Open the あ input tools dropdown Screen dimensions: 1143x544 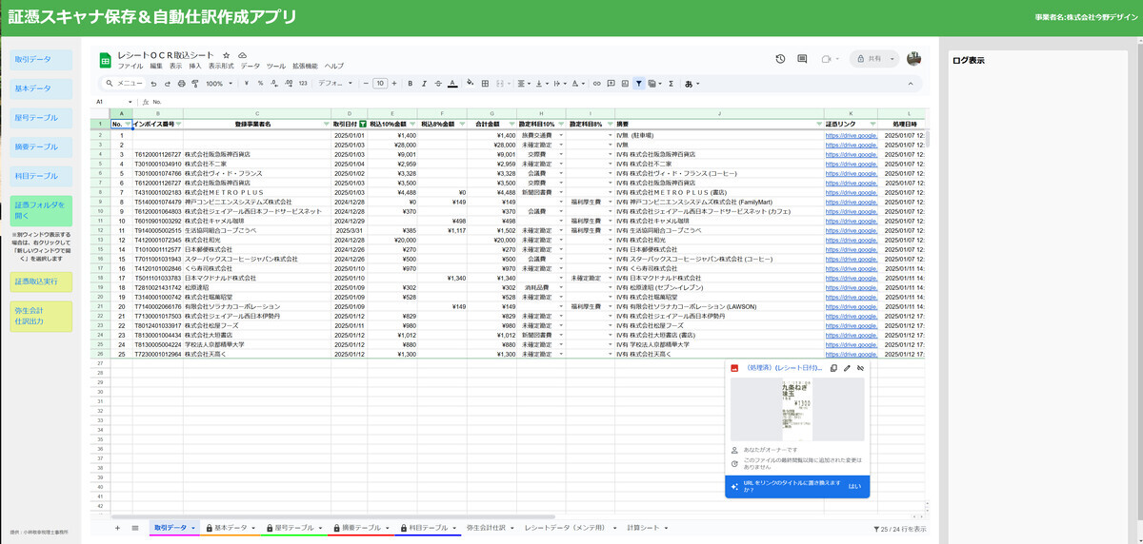[692, 84]
